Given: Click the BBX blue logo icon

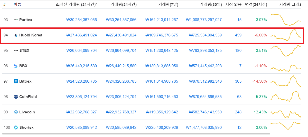Looking at the screenshot, I should 16,66.
